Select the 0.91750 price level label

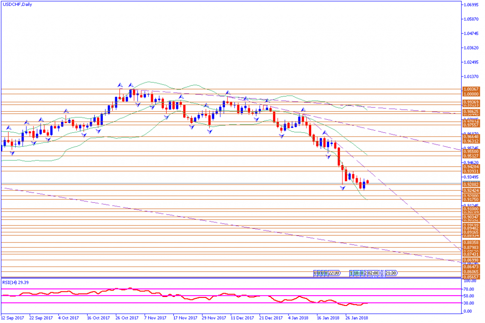[471, 200]
